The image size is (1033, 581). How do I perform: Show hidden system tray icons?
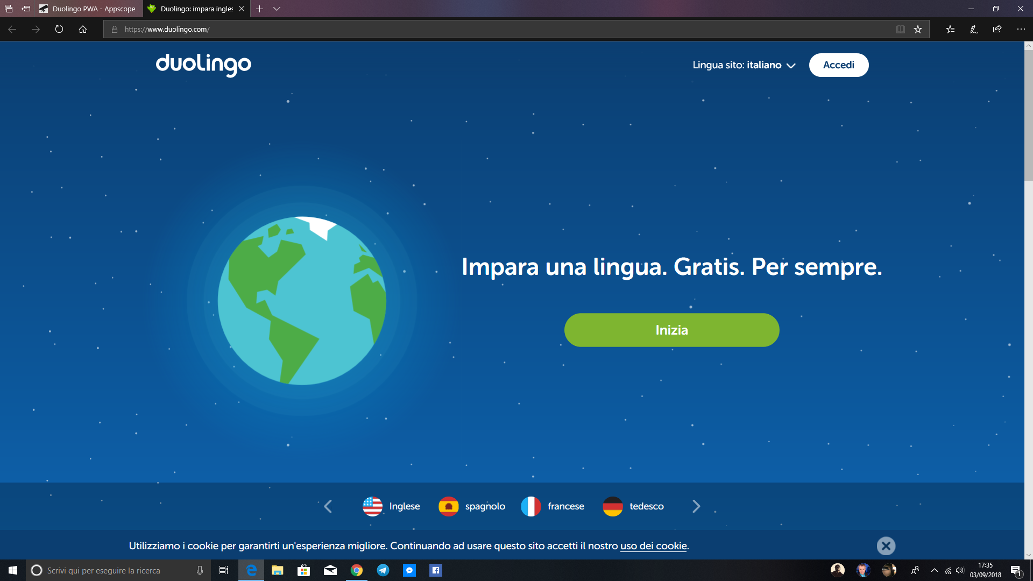[x=935, y=570]
